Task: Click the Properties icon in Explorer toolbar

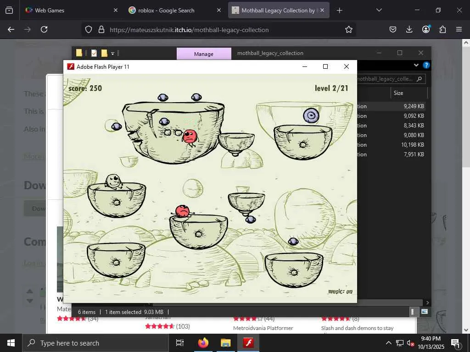Action: (x=94, y=53)
